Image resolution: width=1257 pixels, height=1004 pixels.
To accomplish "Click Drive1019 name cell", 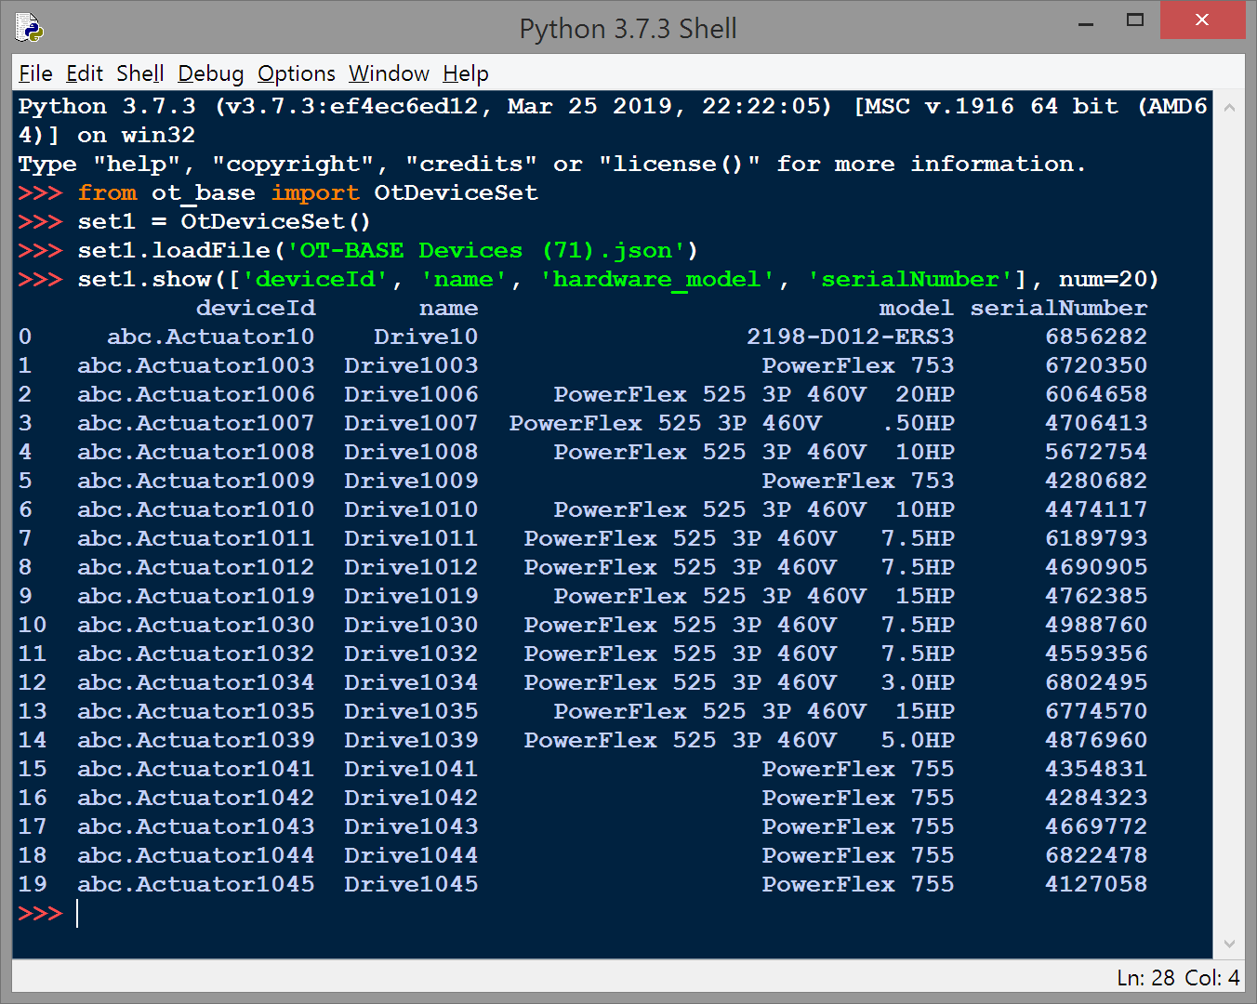I will [411, 596].
